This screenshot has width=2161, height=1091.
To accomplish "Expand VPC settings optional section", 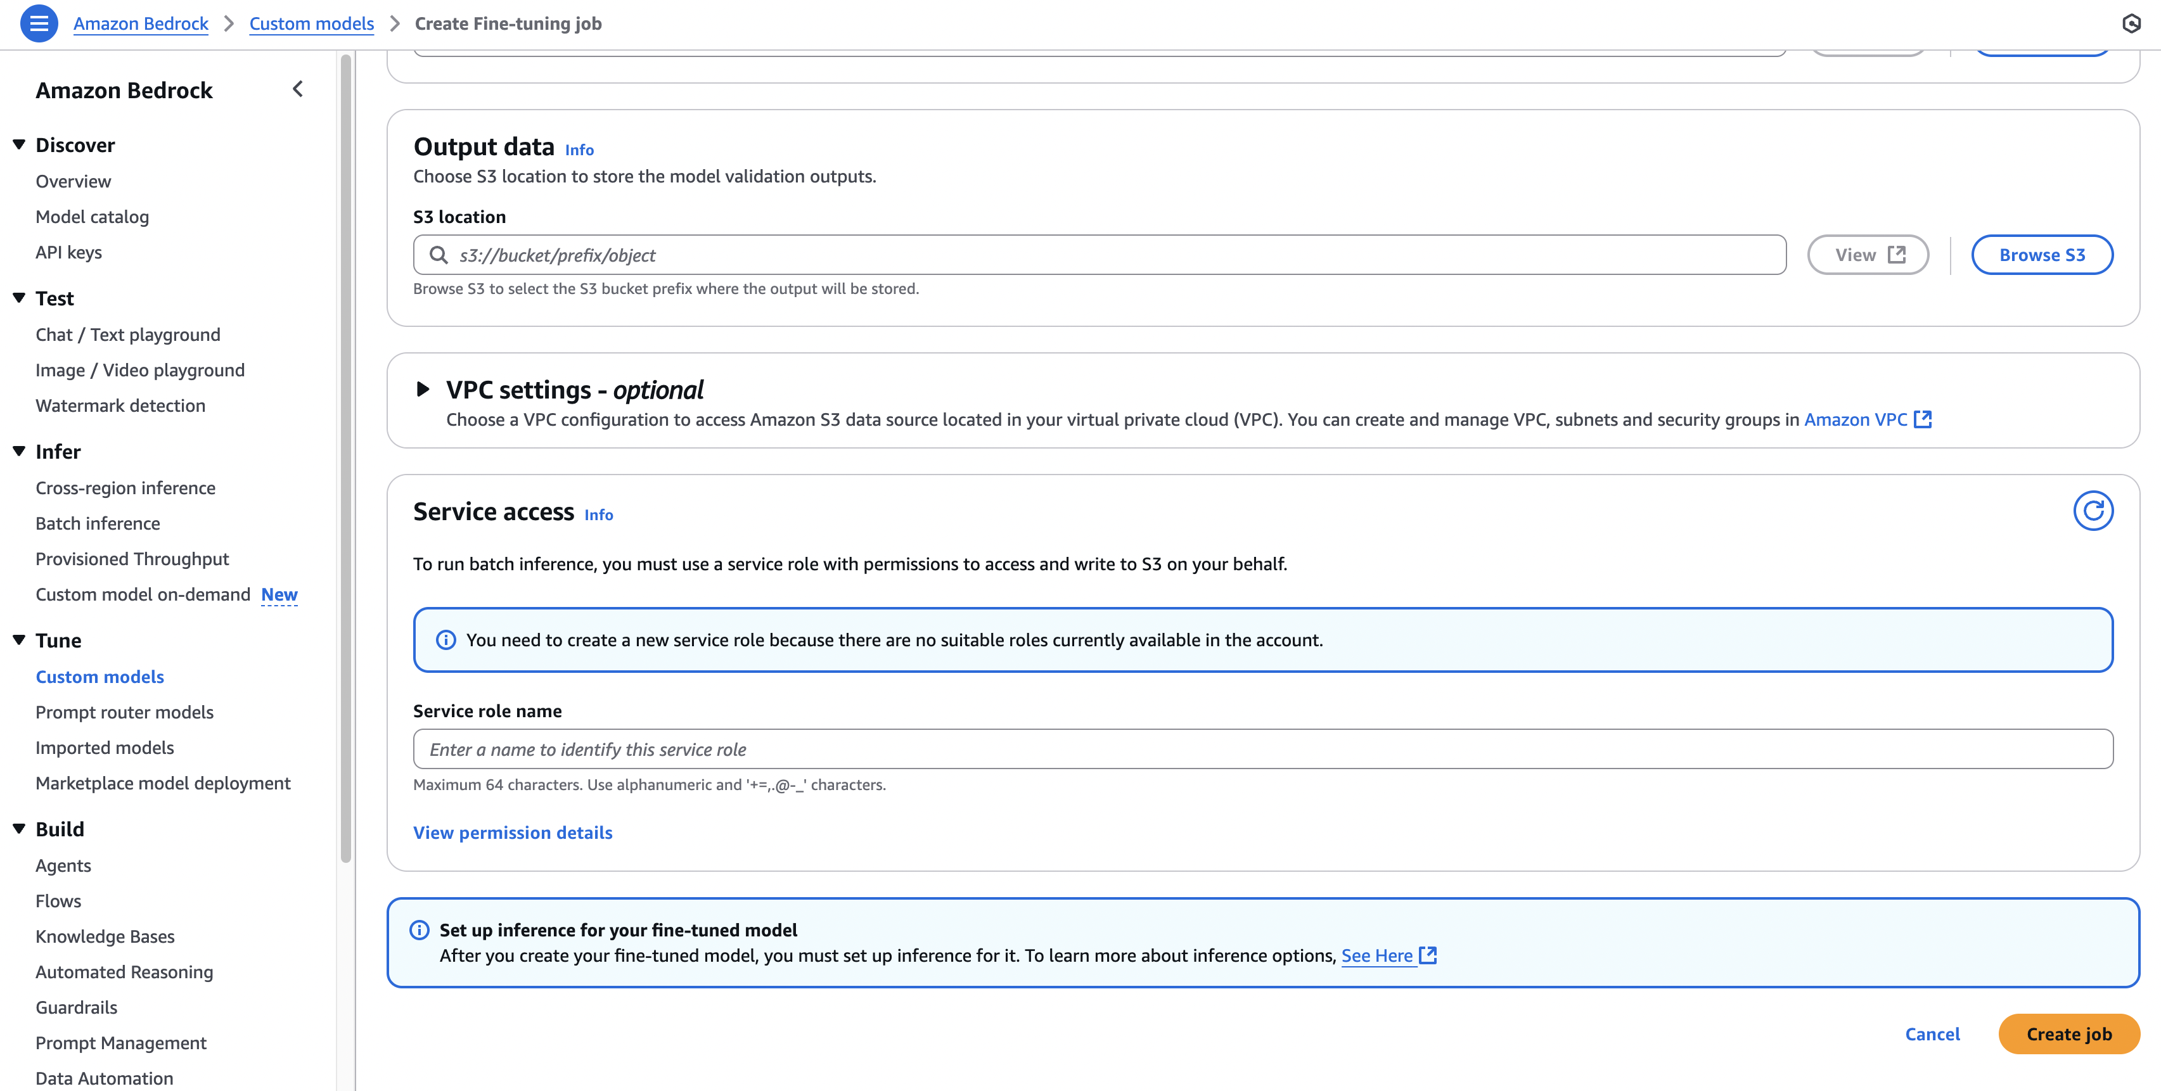I will coord(423,389).
